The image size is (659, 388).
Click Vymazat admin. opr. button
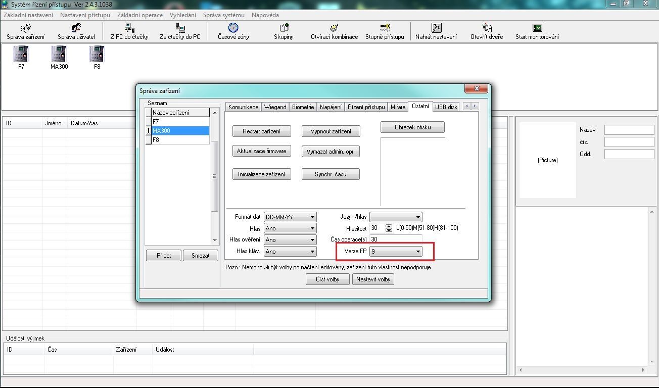331,152
